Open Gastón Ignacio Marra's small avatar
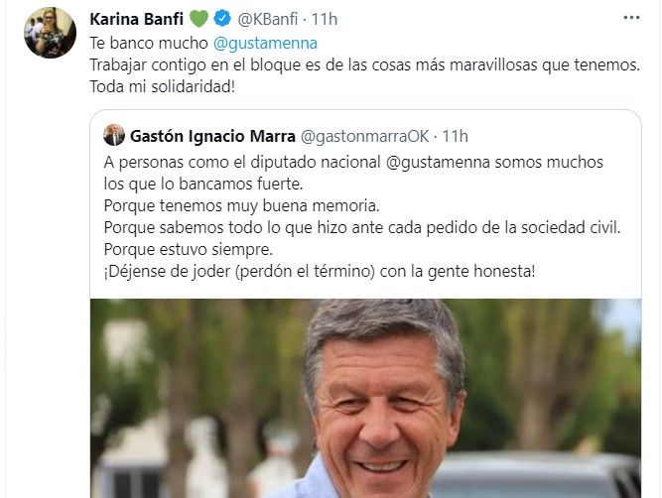662x498 pixels. click(x=114, y=135)
